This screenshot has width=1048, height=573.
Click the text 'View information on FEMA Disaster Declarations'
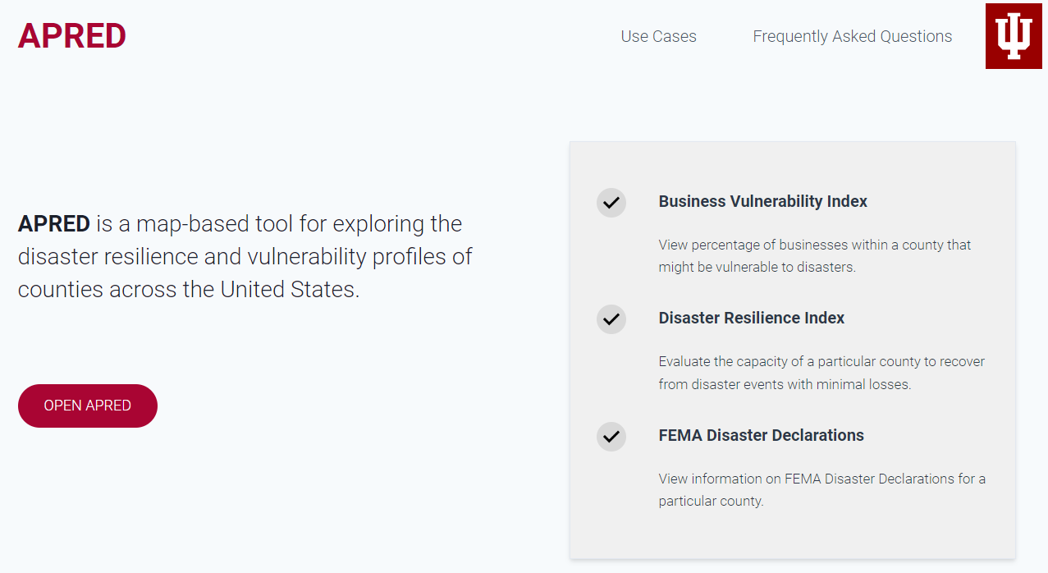(x=807, y=479)
